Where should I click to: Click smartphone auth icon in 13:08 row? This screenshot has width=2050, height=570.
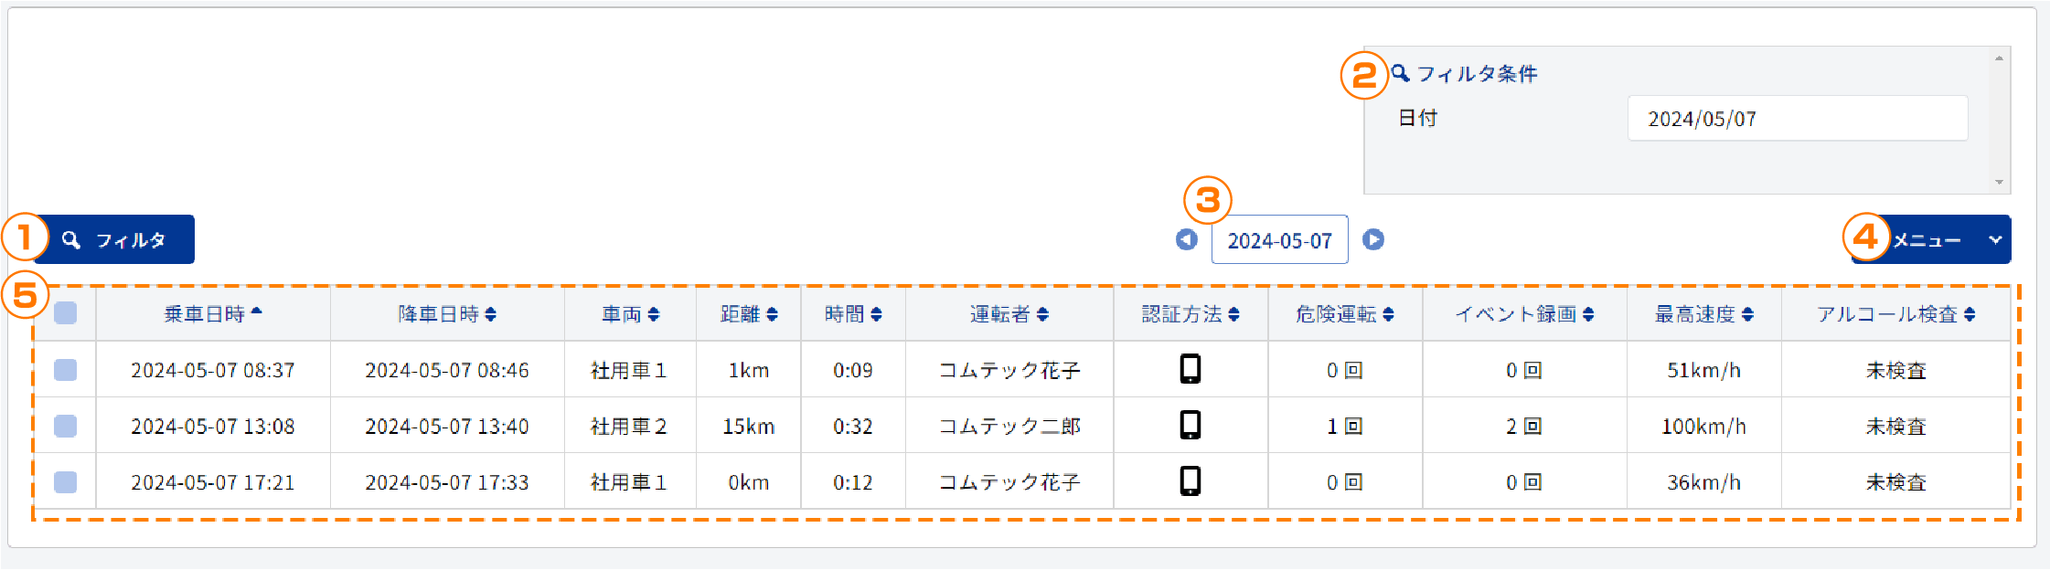click(x=1190, y=425)
